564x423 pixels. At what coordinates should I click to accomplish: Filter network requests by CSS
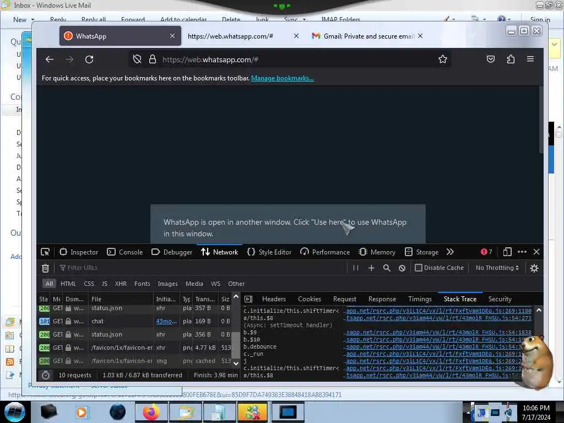point(89,284)
